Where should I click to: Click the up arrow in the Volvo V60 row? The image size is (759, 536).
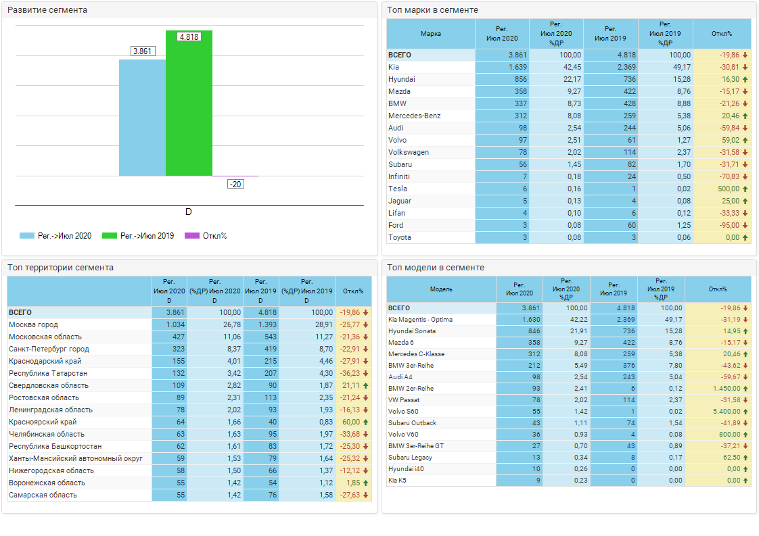[745, 435]
